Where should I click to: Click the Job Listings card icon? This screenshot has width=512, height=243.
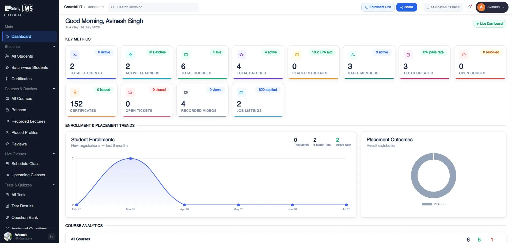(241, 92)
